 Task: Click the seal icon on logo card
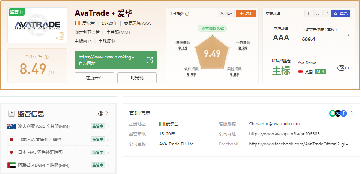click(60, 36)
